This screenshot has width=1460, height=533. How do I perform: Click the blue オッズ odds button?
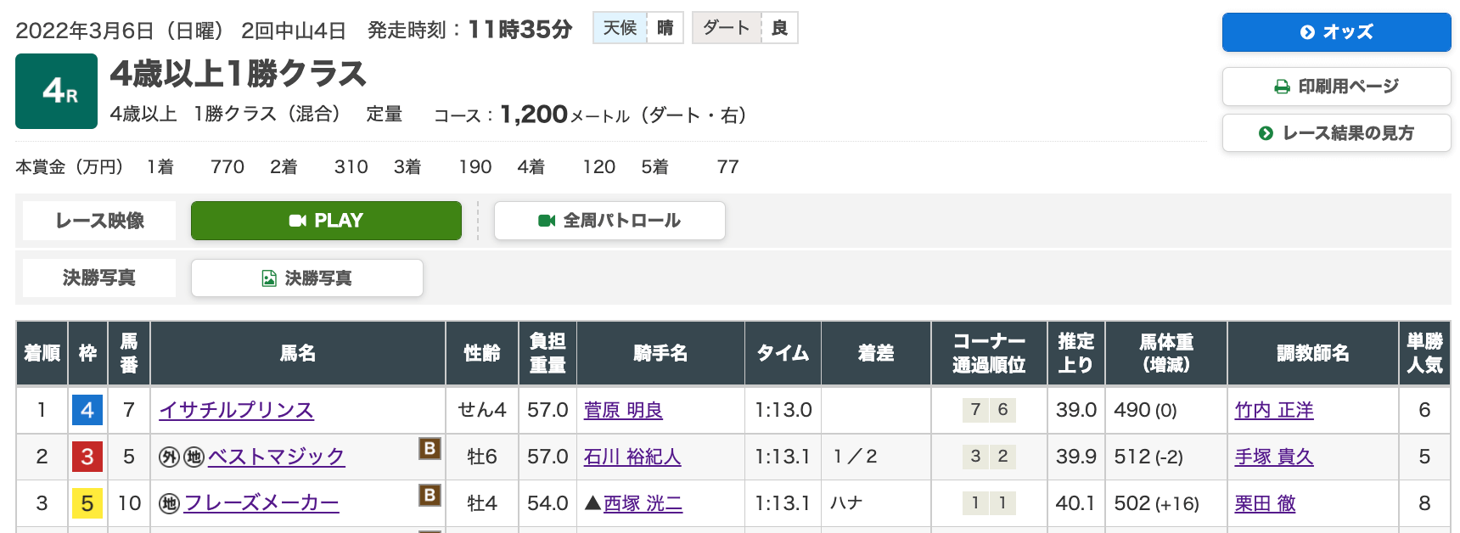1336,32
